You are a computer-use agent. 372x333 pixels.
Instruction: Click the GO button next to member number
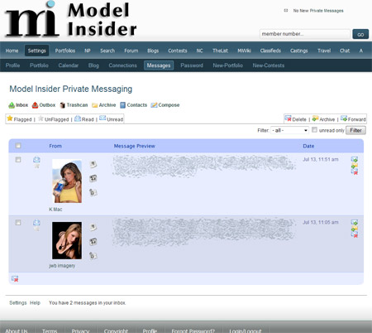(x=360, y=34)
